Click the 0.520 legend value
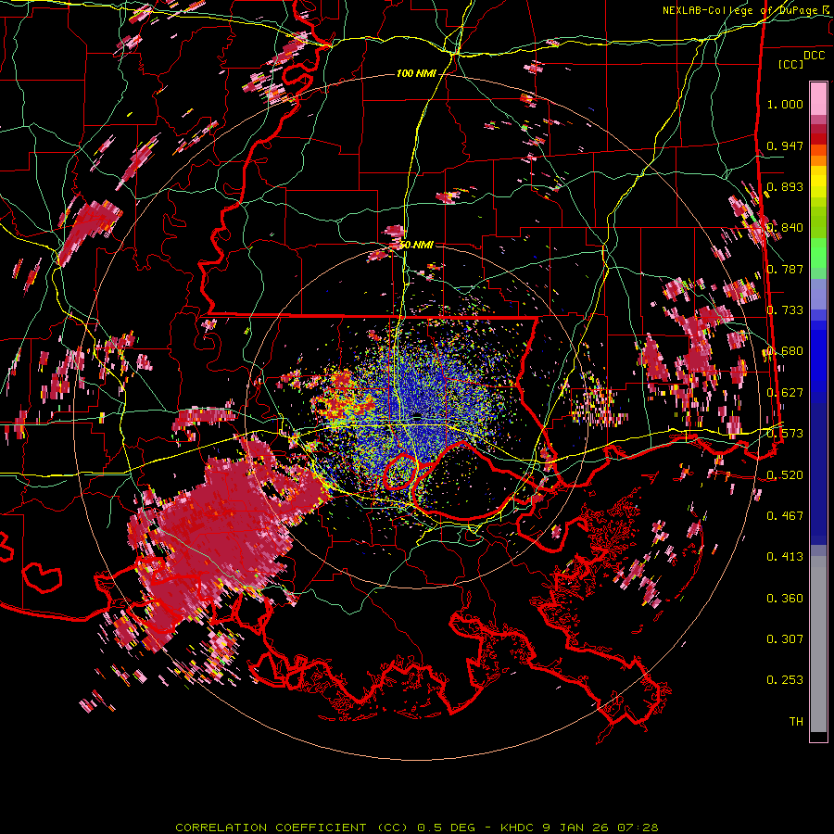The image size is (834, 834). point(785,474)
